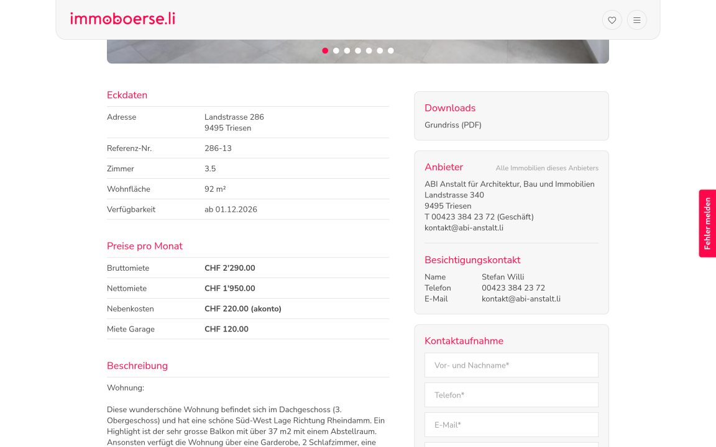716x447 pixels.
Task: Click the Beschreibung heading
Action: click(x=137, y=366)
